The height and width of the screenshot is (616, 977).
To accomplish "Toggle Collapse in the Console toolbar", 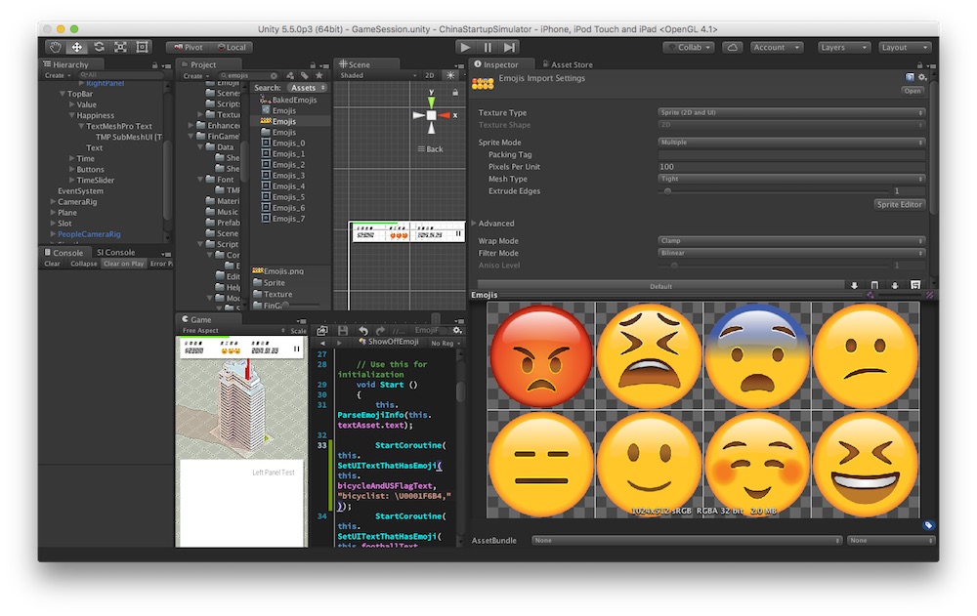I will (x=83, y=264).
